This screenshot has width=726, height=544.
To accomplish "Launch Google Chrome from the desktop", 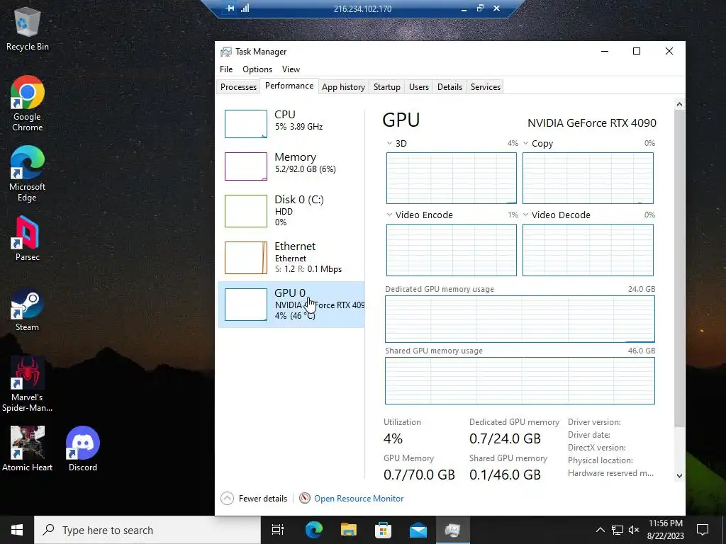I will (x=28, y=103).
